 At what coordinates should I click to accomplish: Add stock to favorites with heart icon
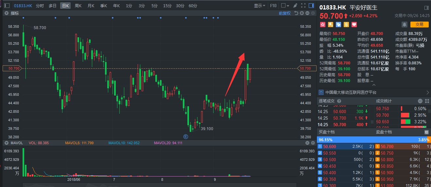(x=354, y=25)
